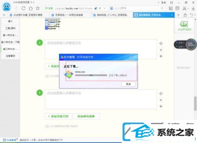Viewport: 197px width, 143px height.
Task: Add a step below step 3 with plus icon
Action: coord(161,106)
